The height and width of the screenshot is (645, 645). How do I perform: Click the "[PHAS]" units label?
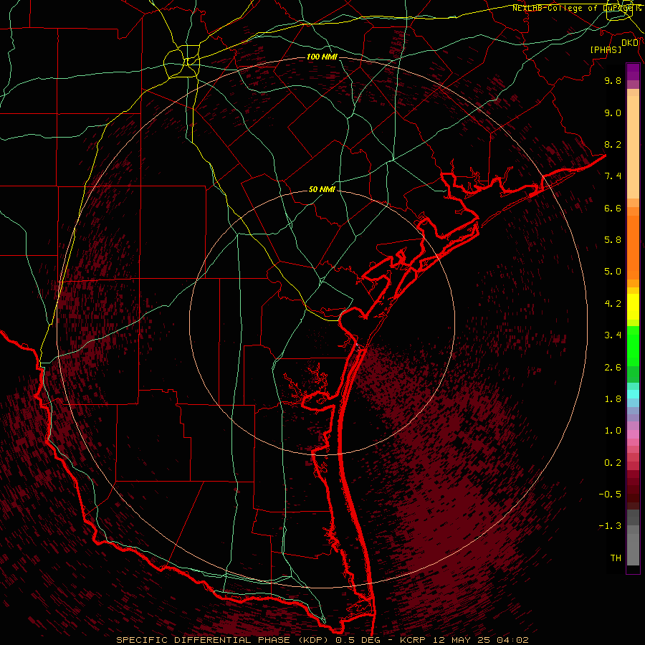click(x=606, y=49)
